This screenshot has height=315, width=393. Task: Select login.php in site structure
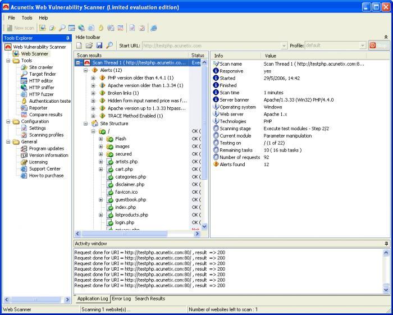pyautogui.click(x=125, y=222)
